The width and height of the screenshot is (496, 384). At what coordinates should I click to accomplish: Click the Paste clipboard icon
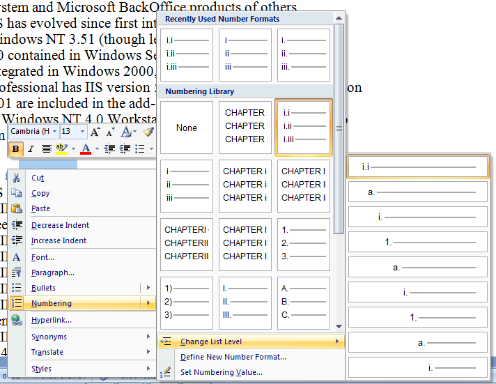pos(17,208)
